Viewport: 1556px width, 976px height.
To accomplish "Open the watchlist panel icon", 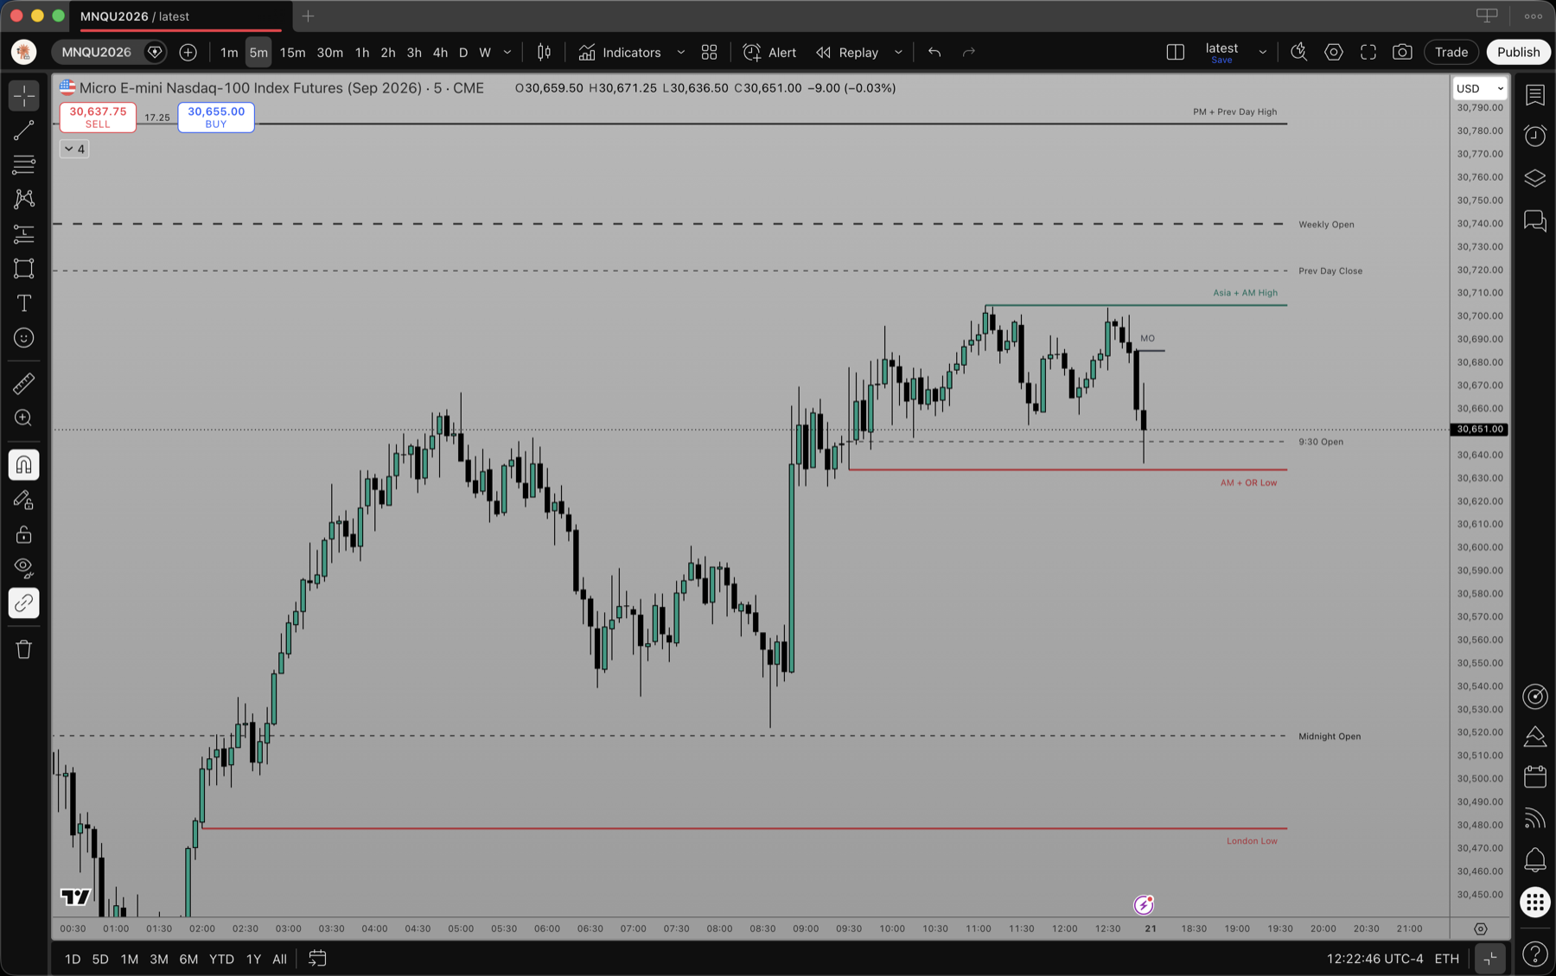I will (x=1535, y=94).
